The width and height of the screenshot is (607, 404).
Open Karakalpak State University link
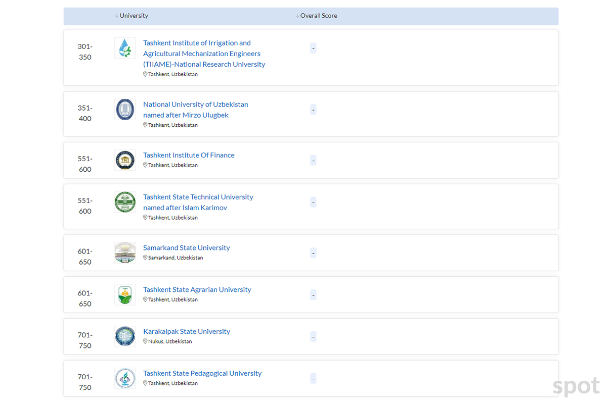click(x=187, y=331)
